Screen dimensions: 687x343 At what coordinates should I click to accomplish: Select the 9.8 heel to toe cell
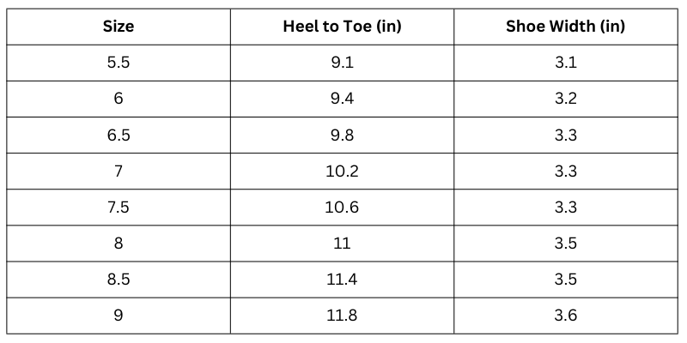click(x=342, y=135)
